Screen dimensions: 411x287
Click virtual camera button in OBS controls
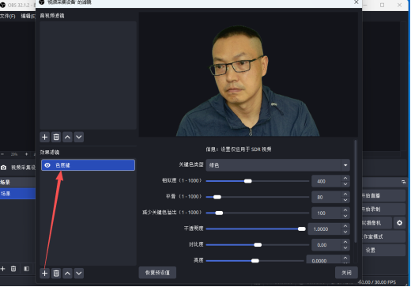[x=377, y=223]
